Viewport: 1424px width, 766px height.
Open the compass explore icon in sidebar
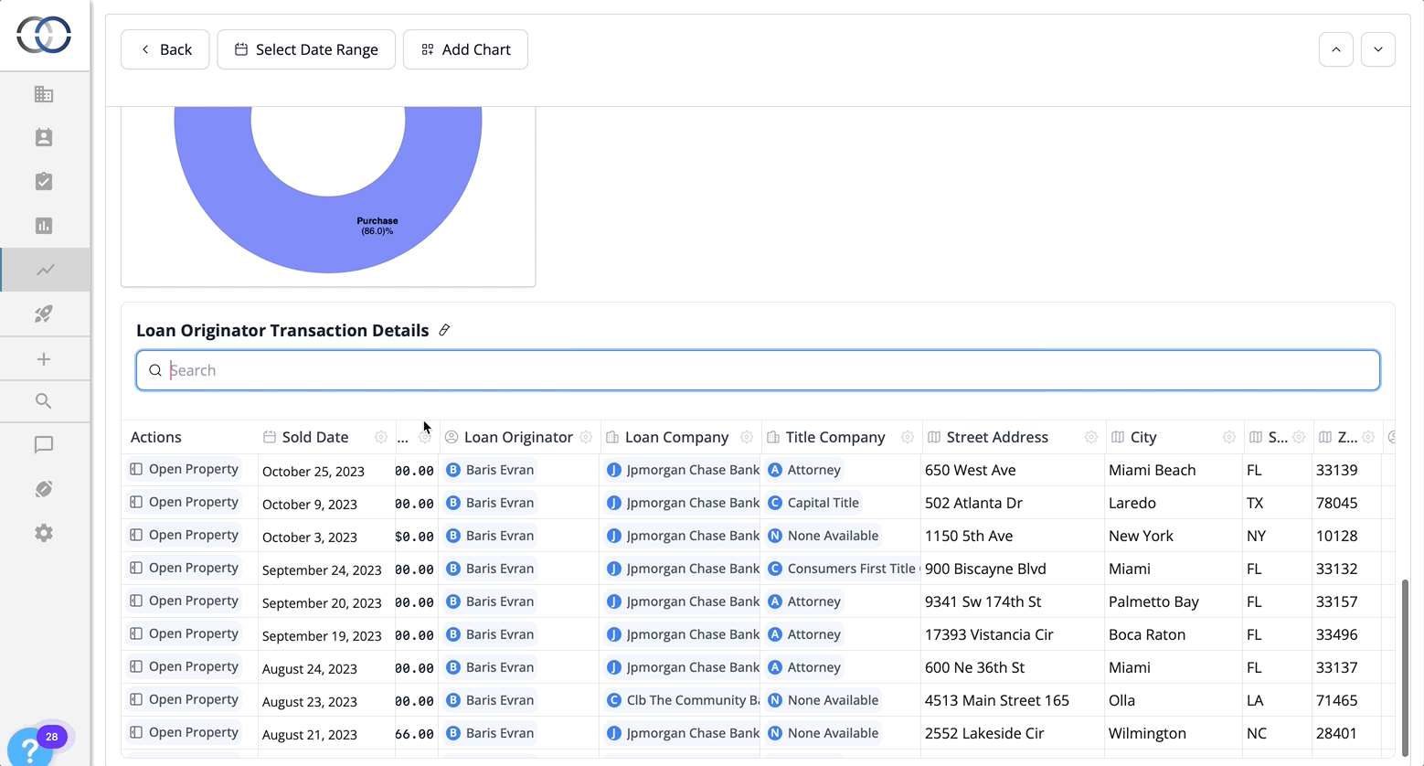(x=44, y=489)
